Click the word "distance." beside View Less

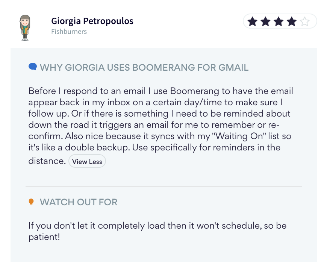point(47,161)
